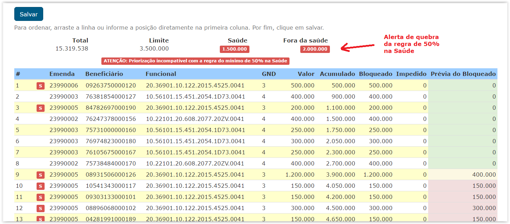Click beneficiário 76247378000156 in row 4
Image resolution: width=510 pixels, height=224 pixels.
coord(111,119)
